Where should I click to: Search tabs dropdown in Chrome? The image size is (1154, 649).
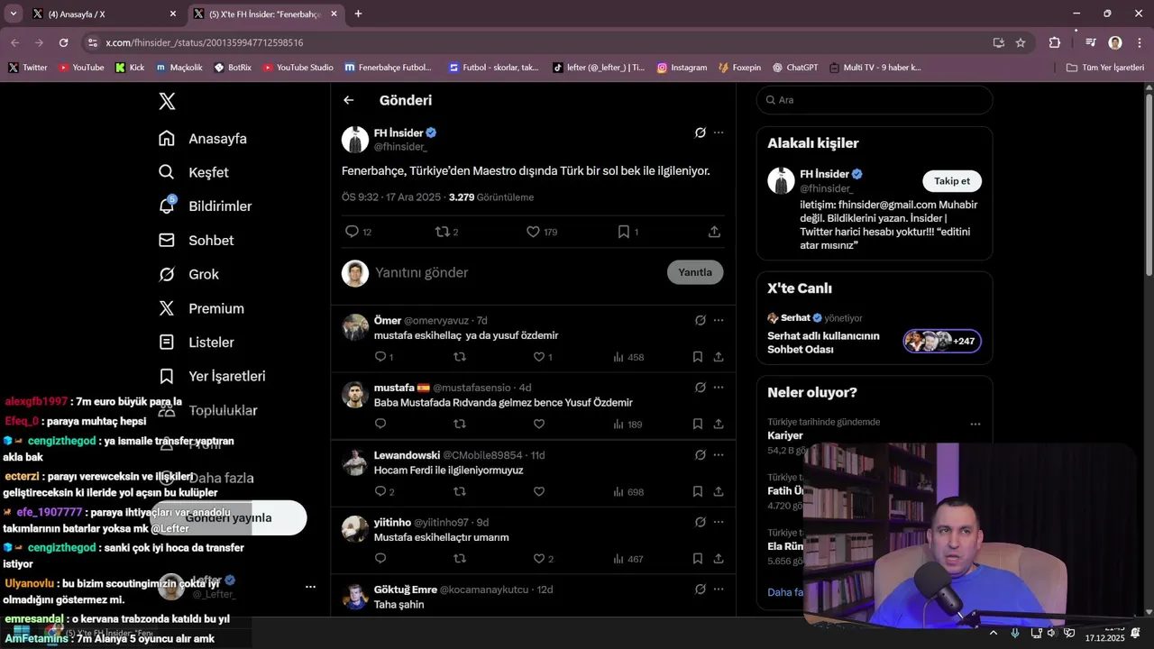pos(13,14)
